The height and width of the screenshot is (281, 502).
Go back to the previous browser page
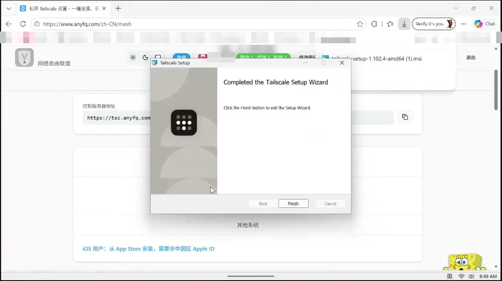coord(9,24)
